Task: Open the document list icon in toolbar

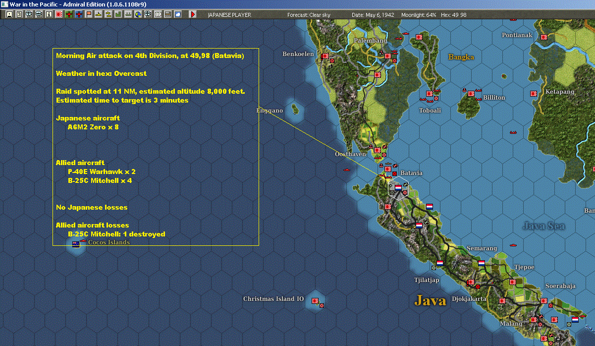Action: pyautogui.click(x=19, y=14)
